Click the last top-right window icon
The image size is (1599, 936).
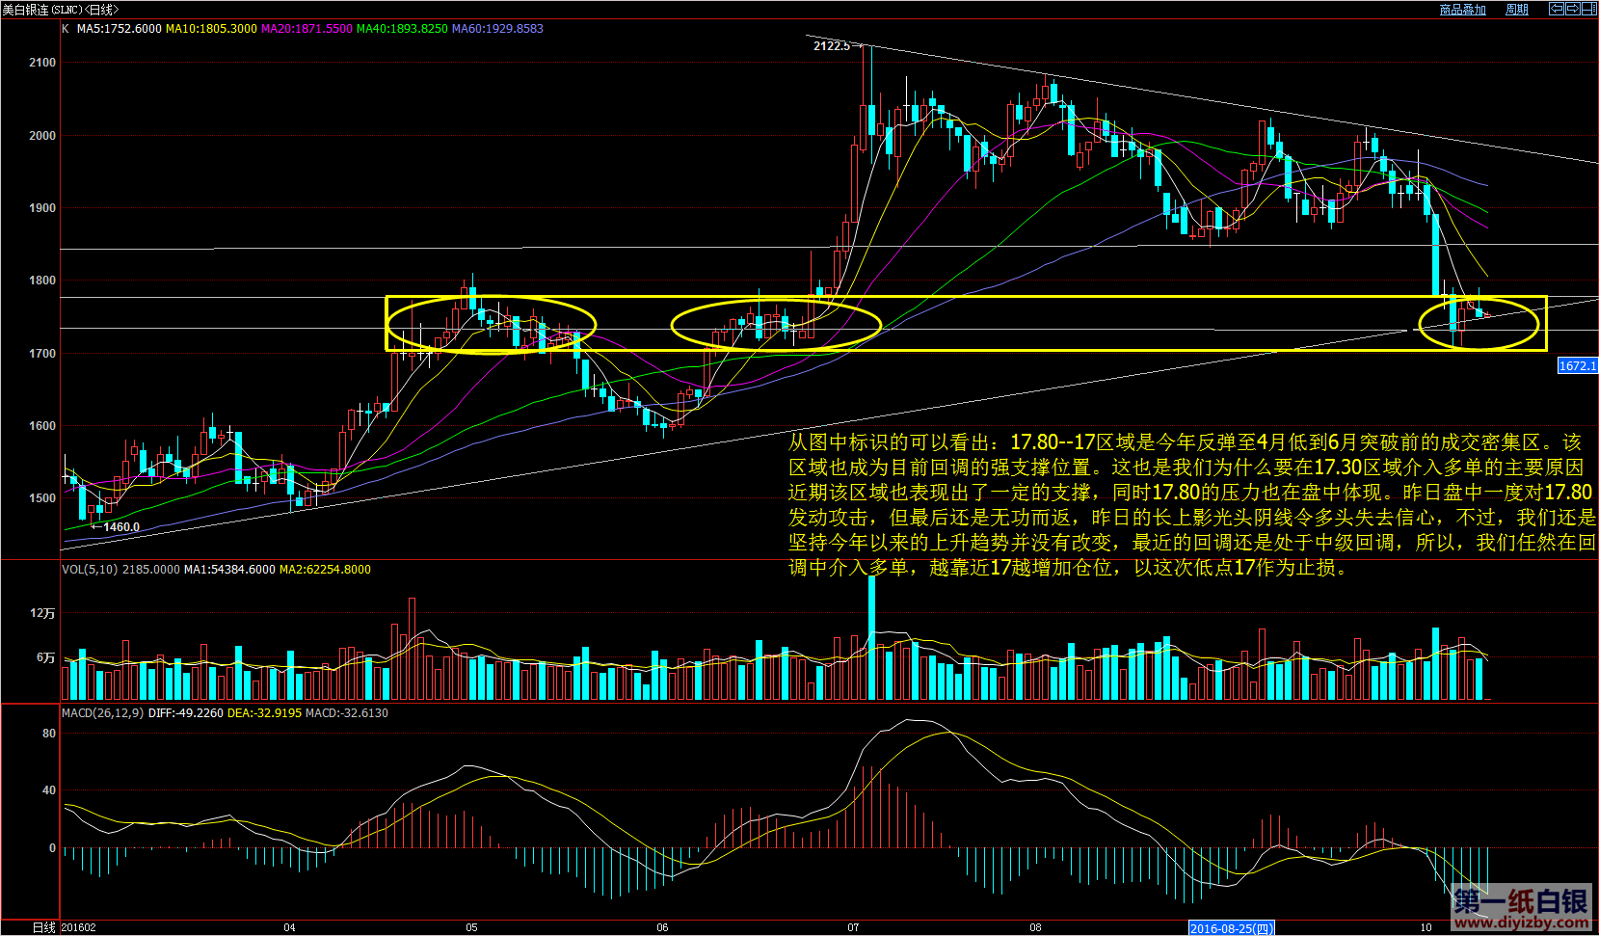point(1589,9)
